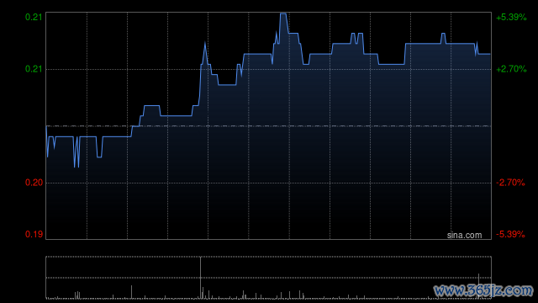This screenshot has height=303, width=538.
Task: Open the www.365jz.com watermark link
Action: point(483,290)
